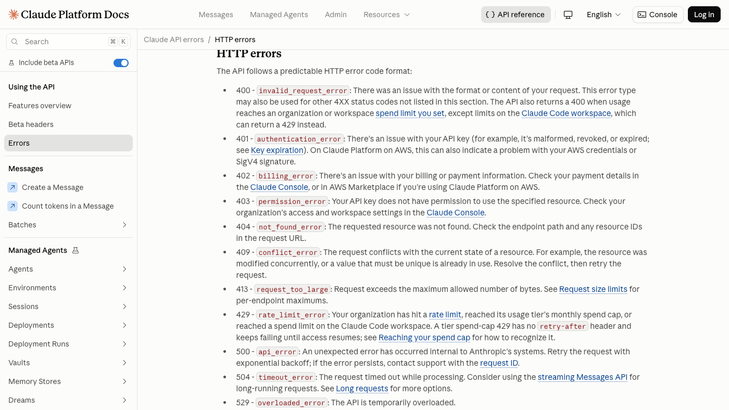Screen dimensions: 729x410
Task: Open the Messages top navigation tab
Action: click(216, 15)
